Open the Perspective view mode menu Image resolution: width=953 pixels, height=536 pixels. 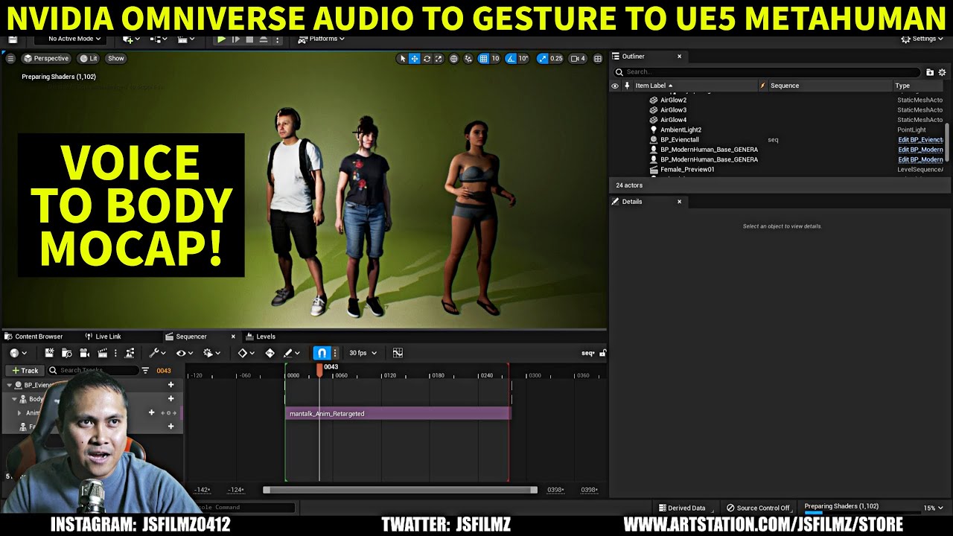click(x=46, y=58)
